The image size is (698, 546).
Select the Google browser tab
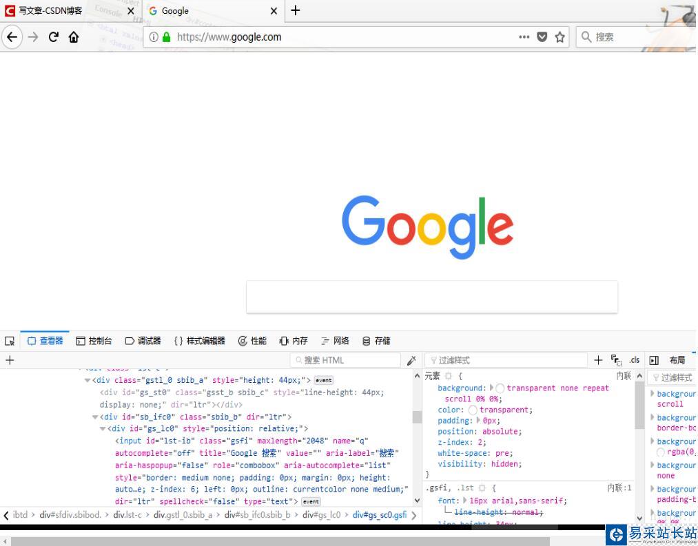214,11
